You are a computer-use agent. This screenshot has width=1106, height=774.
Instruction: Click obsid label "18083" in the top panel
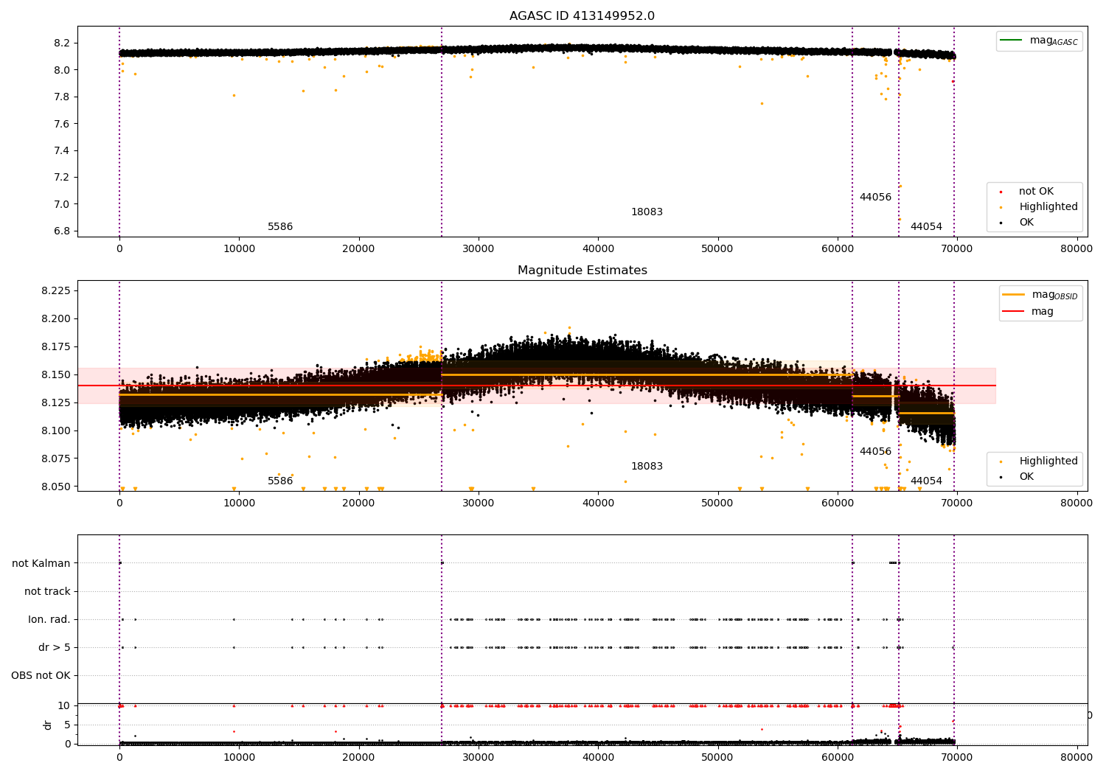coord(647,212)
